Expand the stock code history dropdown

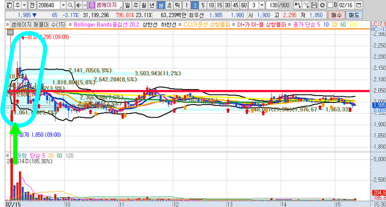[63, 5]
